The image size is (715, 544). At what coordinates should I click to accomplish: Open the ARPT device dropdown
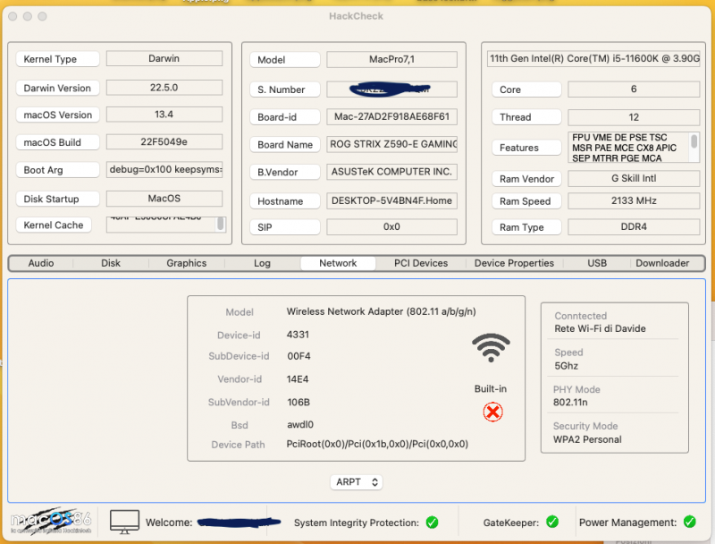coord(356,482)
